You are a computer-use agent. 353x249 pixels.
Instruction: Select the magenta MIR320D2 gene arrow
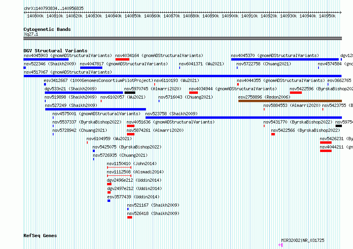pos(280,245)
